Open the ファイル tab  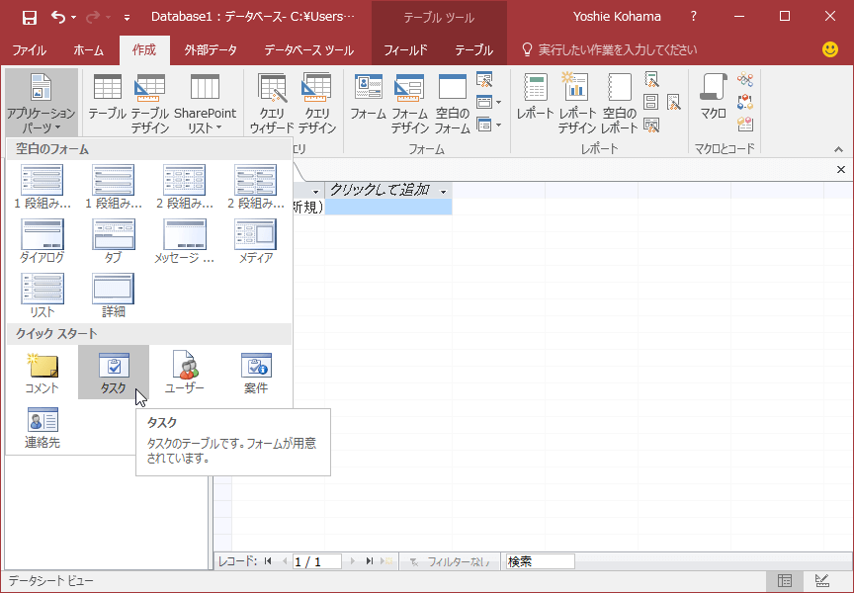30,49
